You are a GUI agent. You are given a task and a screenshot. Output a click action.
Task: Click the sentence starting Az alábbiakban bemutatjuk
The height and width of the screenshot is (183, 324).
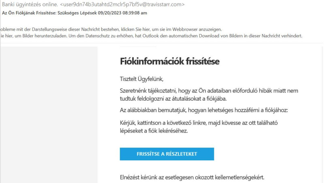(204, 110)
